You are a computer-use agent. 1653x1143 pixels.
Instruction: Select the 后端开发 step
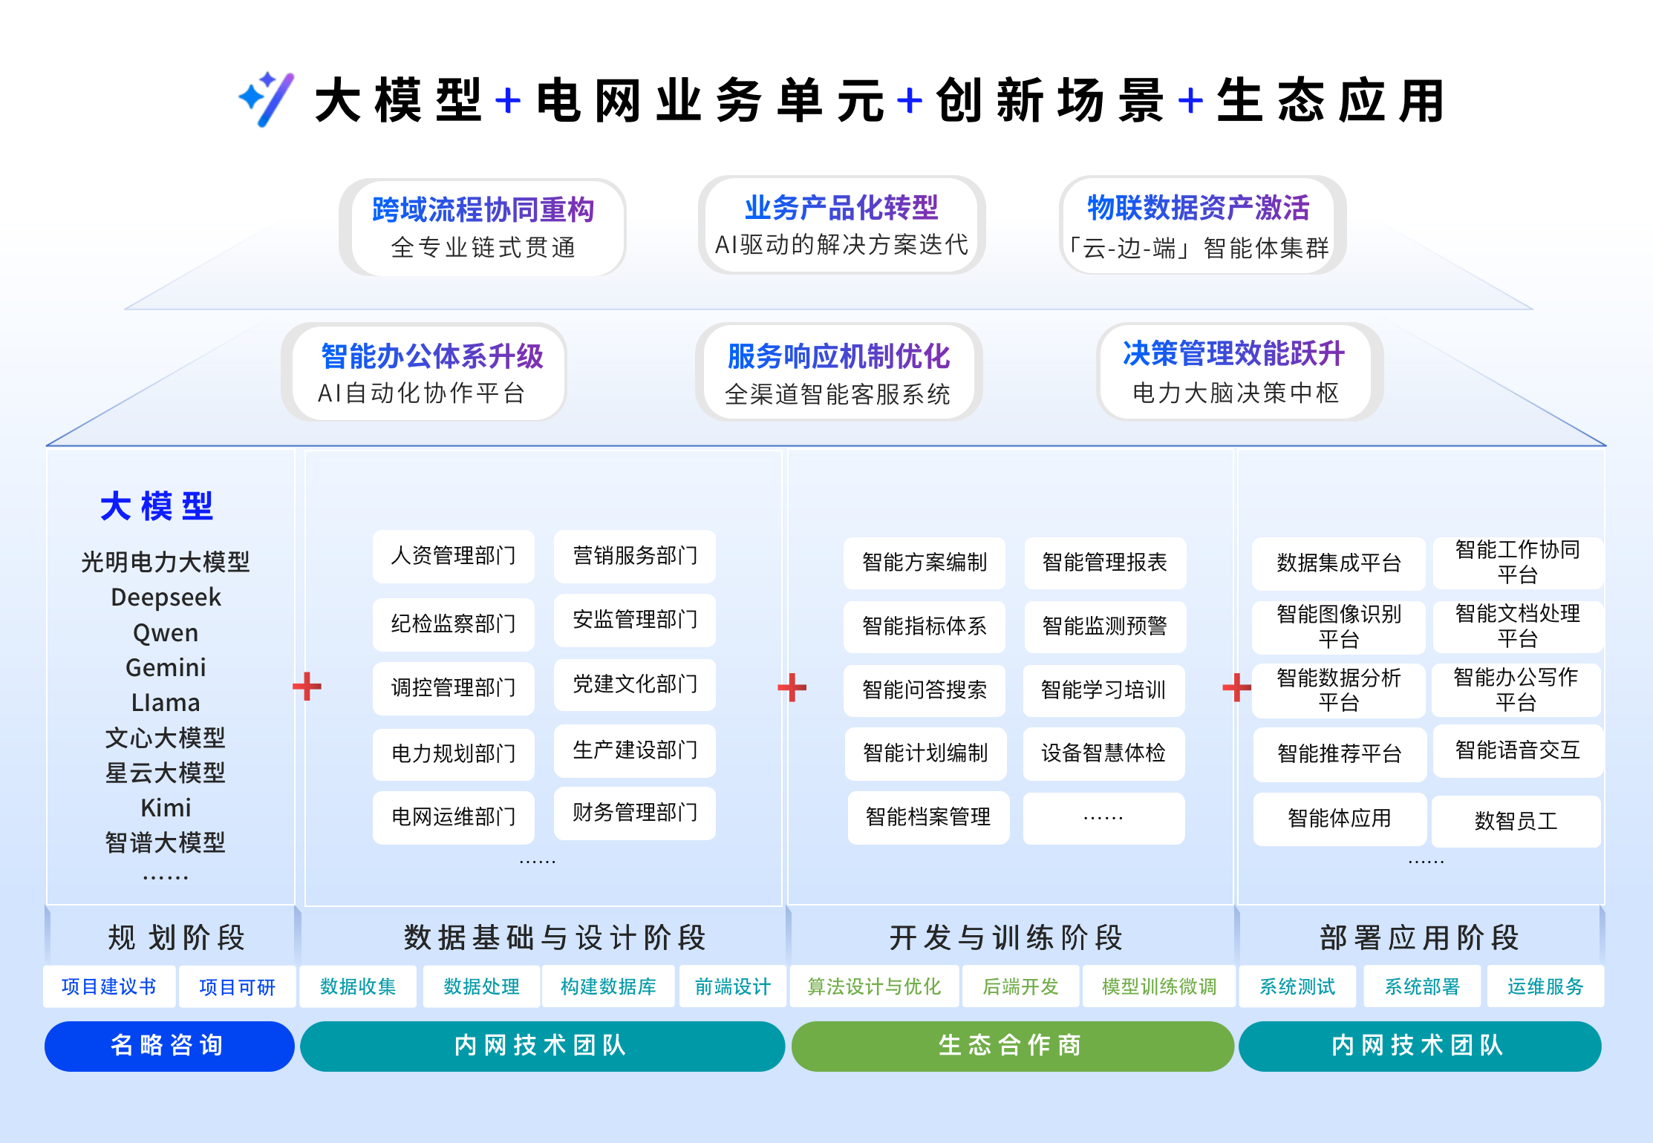pos(1020,986)
